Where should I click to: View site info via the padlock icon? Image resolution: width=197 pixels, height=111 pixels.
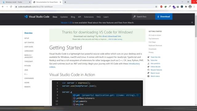click(x=16, y=7)
